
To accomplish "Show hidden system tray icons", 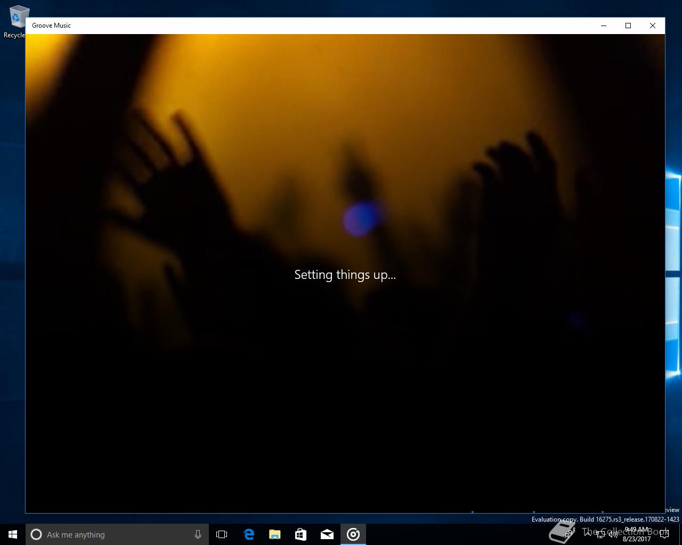I will point(588,534).
